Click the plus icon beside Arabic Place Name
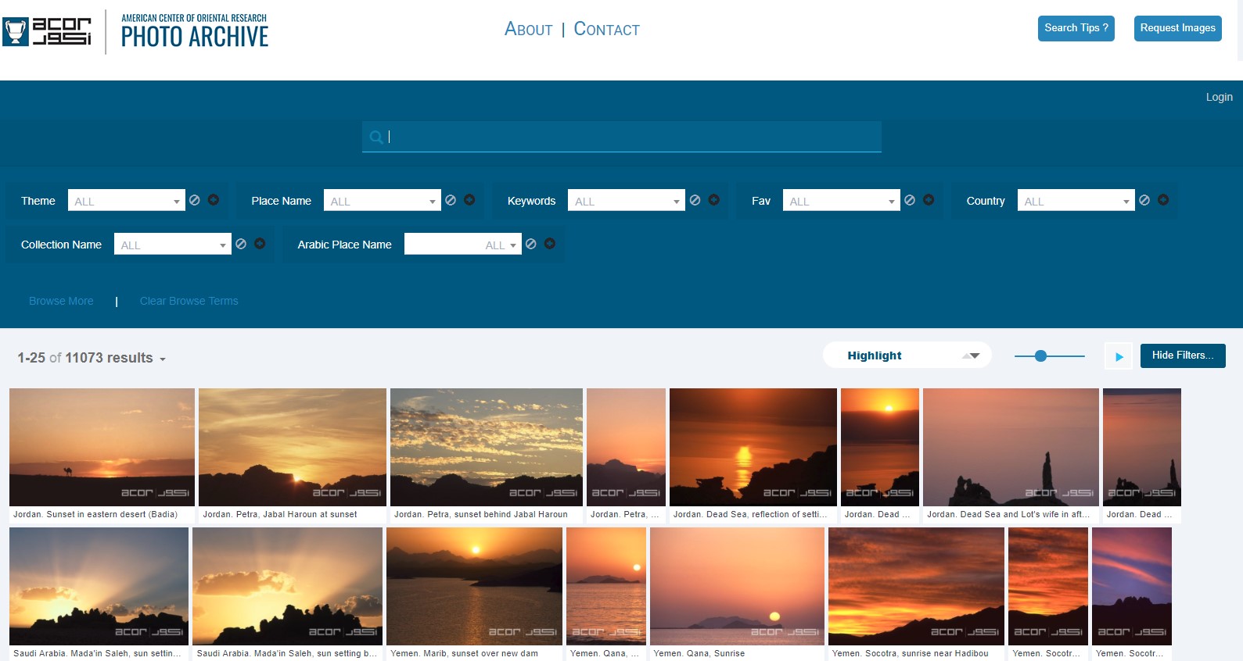The image size is (1243, 661). tap(550, 244)
